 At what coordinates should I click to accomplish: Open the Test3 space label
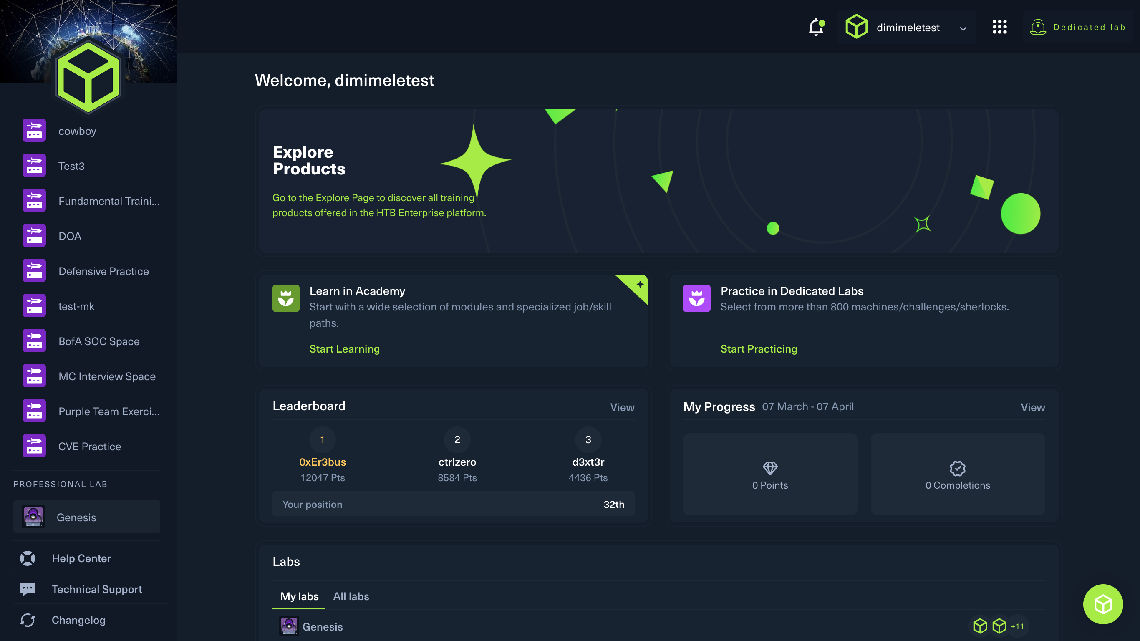[x=71, y=166]
